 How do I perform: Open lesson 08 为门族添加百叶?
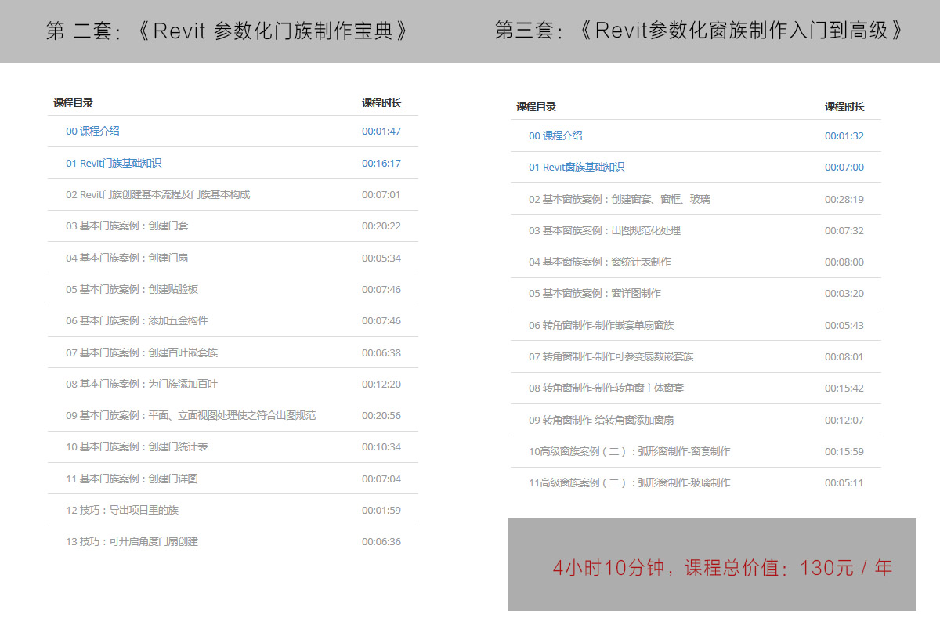[142, 384]
